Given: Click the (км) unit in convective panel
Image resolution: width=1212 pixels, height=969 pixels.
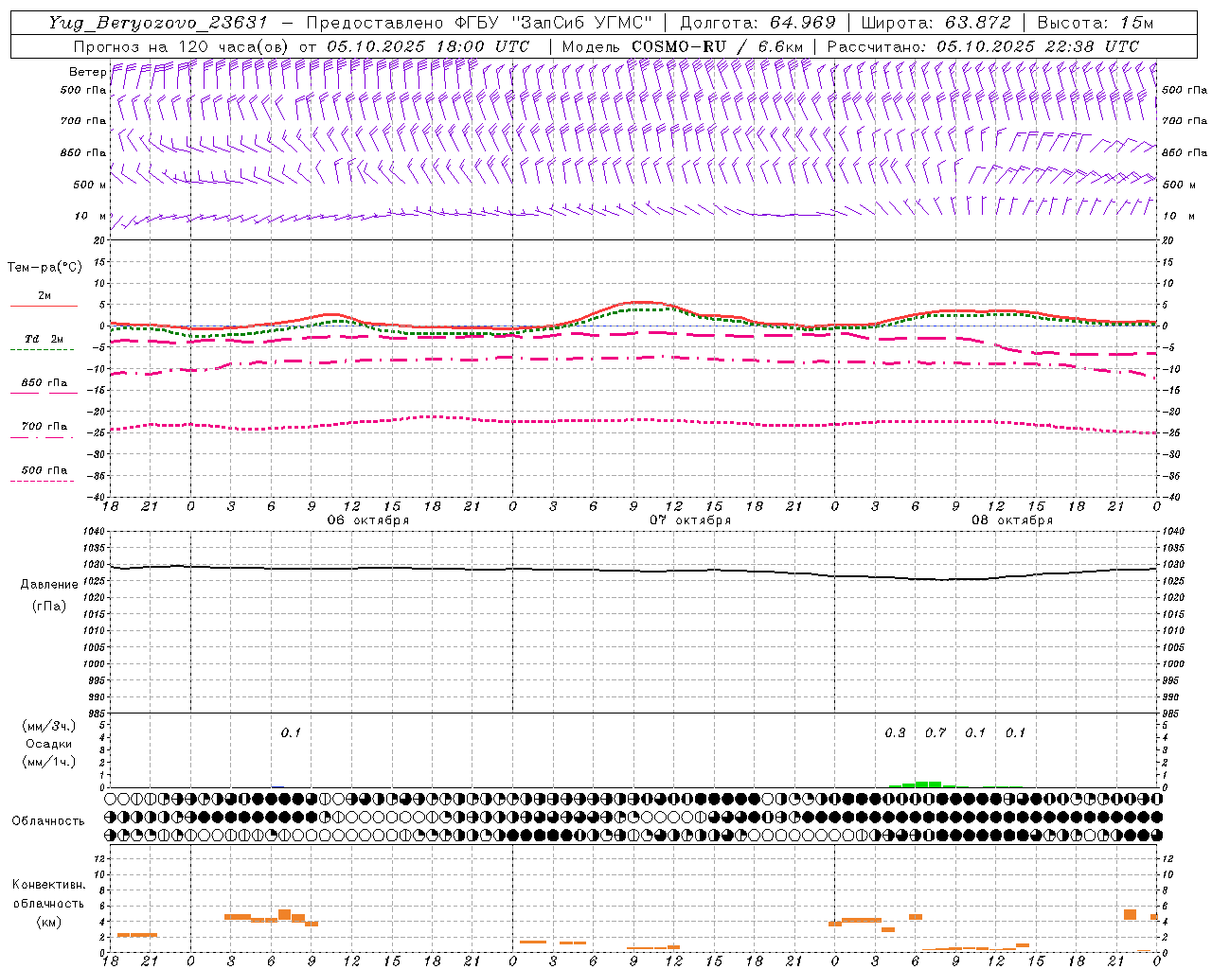Looking at the screenshot, I should point(48,922).
